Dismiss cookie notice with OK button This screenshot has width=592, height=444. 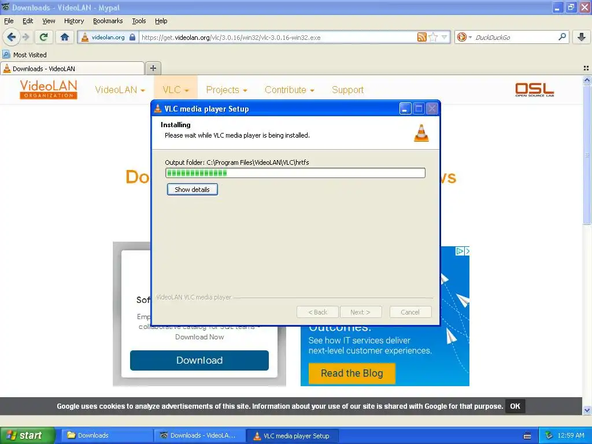coord(515,406)
